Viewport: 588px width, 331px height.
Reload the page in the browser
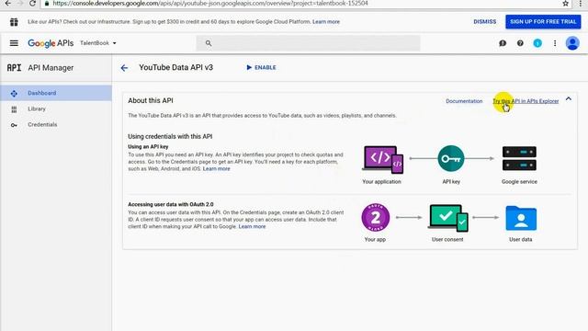coord(33,4)
